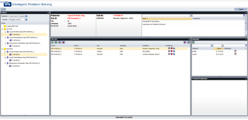Click the funnel filter icon in Zeitpunkte panel
248x120 pixels.
click(246, 45)
